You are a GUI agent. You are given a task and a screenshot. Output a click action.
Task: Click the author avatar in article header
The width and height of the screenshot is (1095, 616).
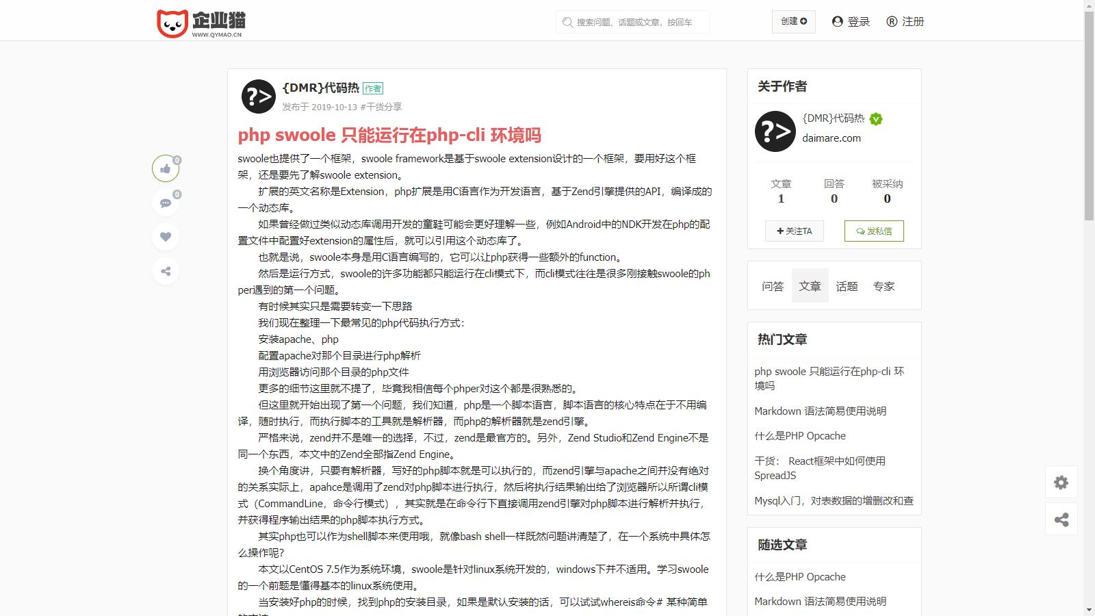pyautogui.click(x=258, y=97)
